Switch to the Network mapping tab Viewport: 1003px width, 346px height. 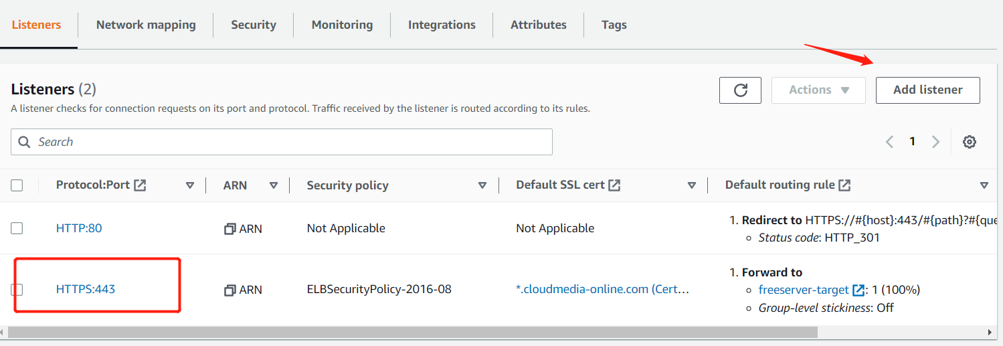tap(146, 25)
